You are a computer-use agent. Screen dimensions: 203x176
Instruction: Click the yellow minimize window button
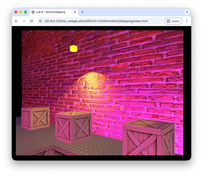click(21, 12)
